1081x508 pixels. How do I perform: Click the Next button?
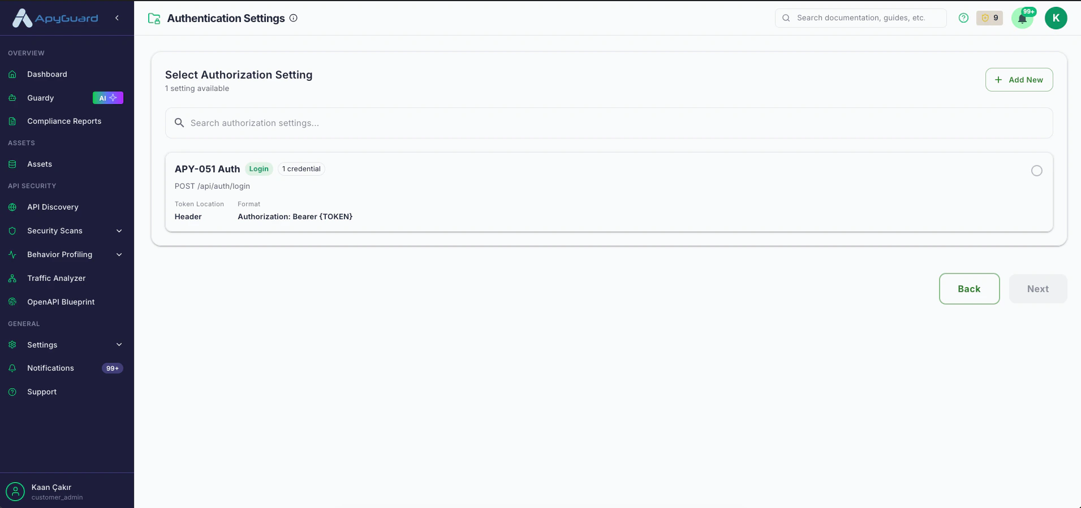pyautogui.click(x=1038, y=289)
